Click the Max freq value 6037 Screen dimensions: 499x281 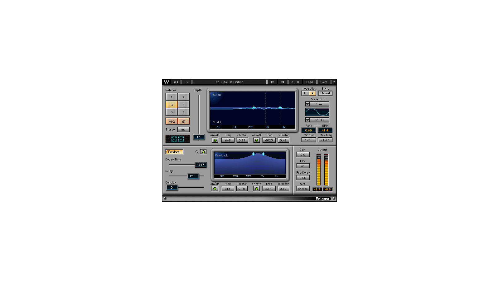[325, 140]
